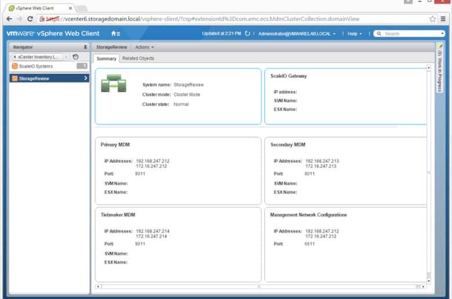Switch to the Related Objects tab
The image size is (452, 299).
(138, 59)
